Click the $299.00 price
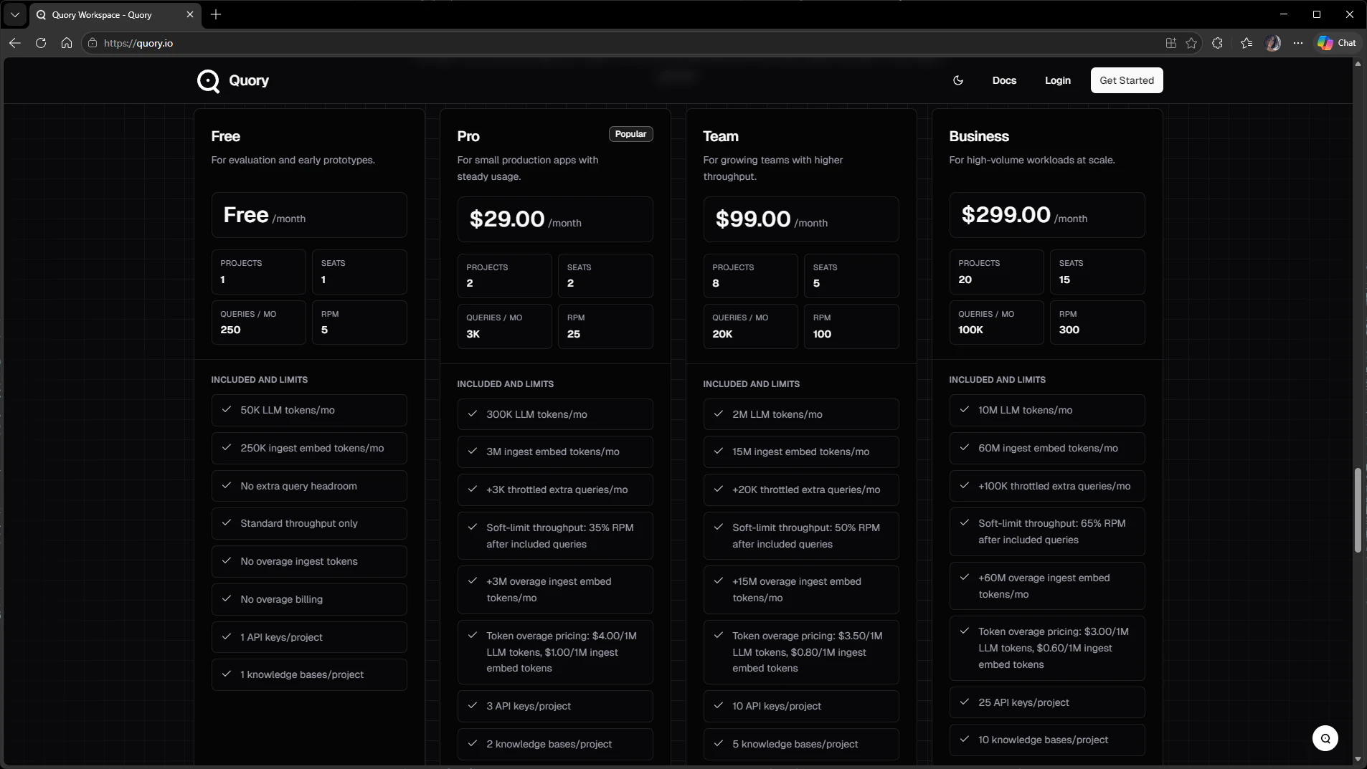This screenshot has width=1367, height=769. coord(1006,215)
